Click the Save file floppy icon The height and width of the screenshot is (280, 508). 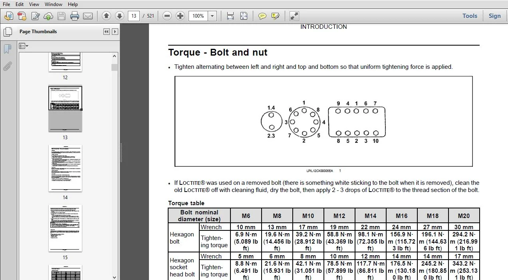click(x=62, y=16)
